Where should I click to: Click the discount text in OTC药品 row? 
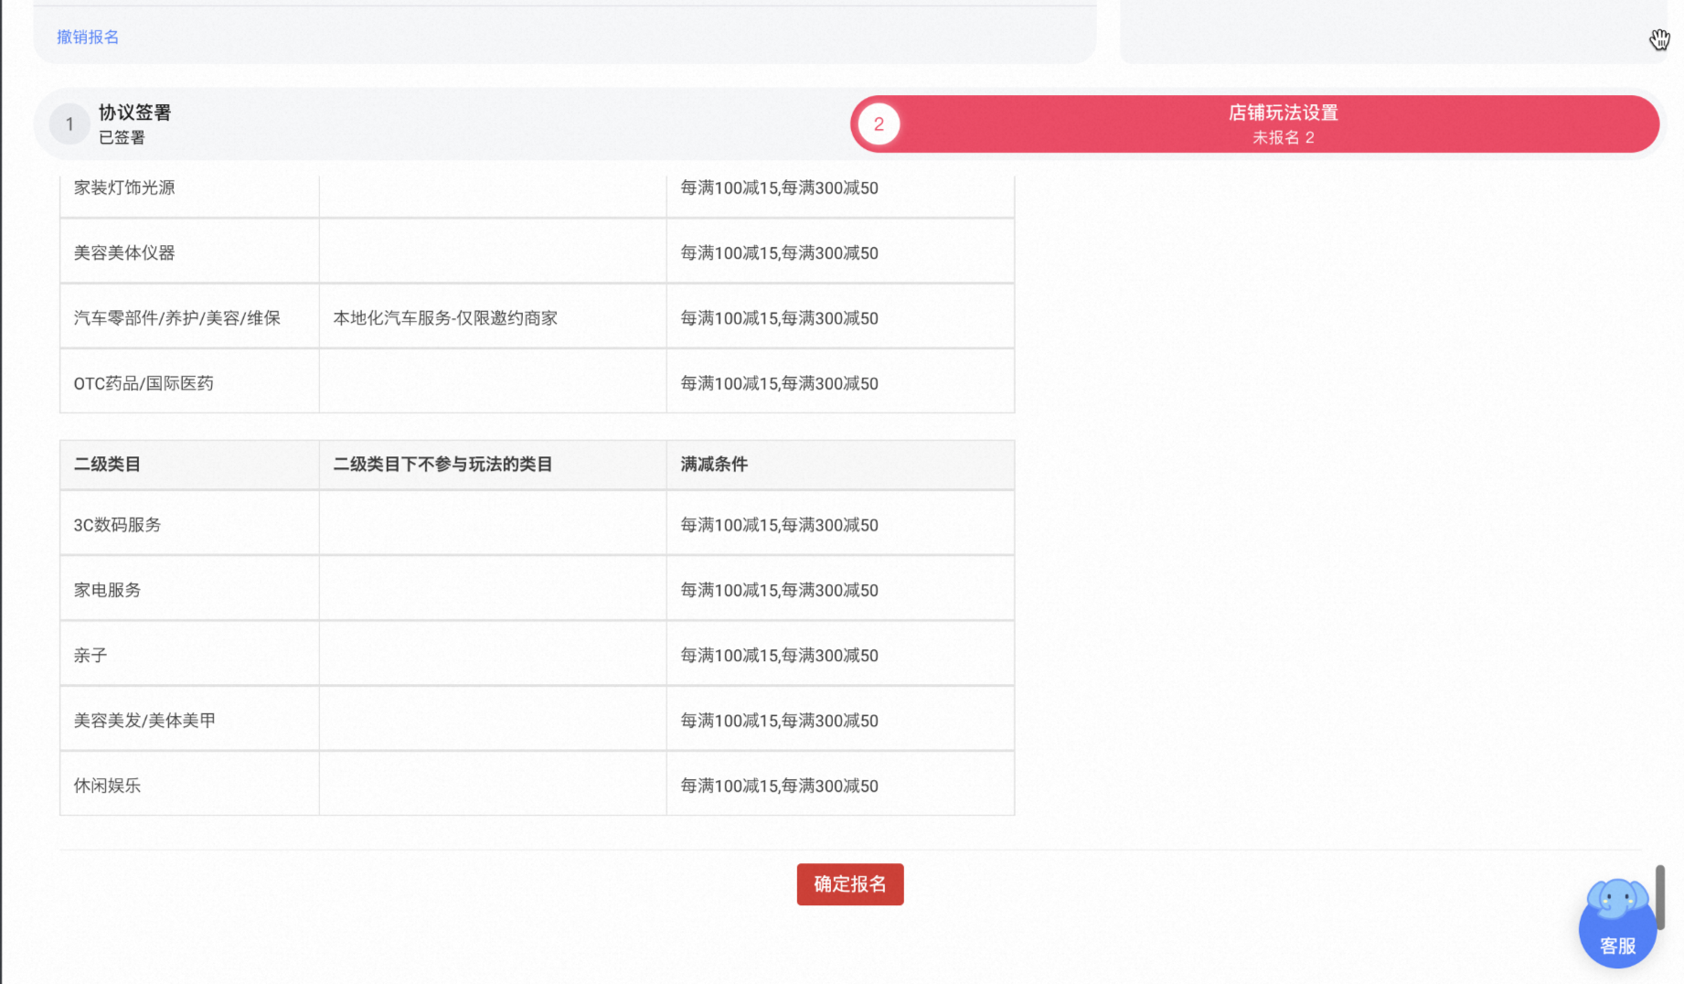[x=779, y=383]
